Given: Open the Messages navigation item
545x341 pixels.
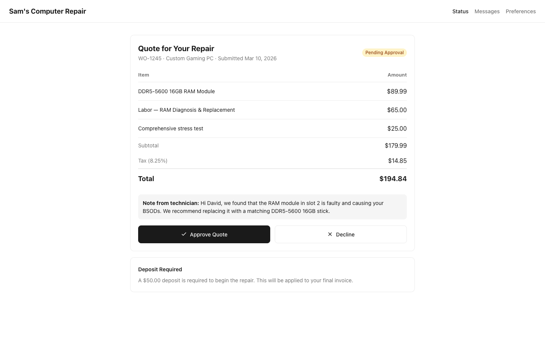Looking at the screenshot, I should coord(487,11).
